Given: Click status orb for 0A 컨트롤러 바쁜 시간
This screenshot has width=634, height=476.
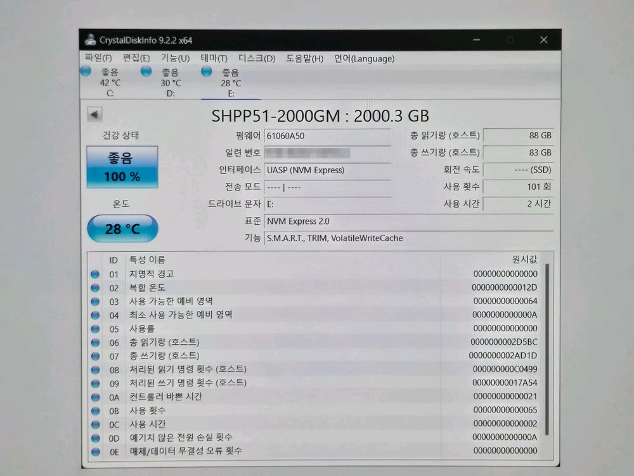Looking at the screenshot, I should point(96,397).
